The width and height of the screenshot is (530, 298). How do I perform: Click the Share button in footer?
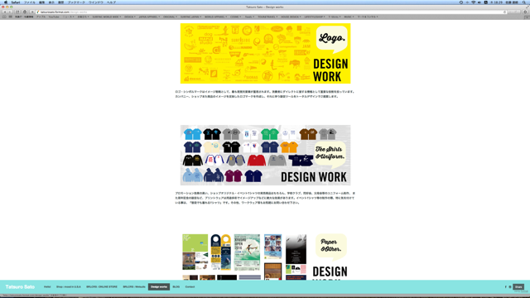tap(518, 287)
